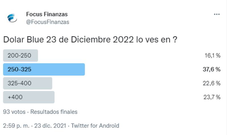
Task: Click the 93 votos count
Action: (14, 112)
